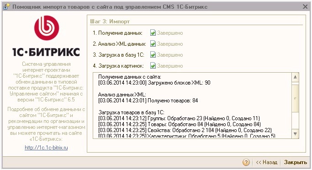The height and width of the screenshot is (170, 312).
Task: Click the '3. Загрузка в базу 1С:' label
Action: 118,55
